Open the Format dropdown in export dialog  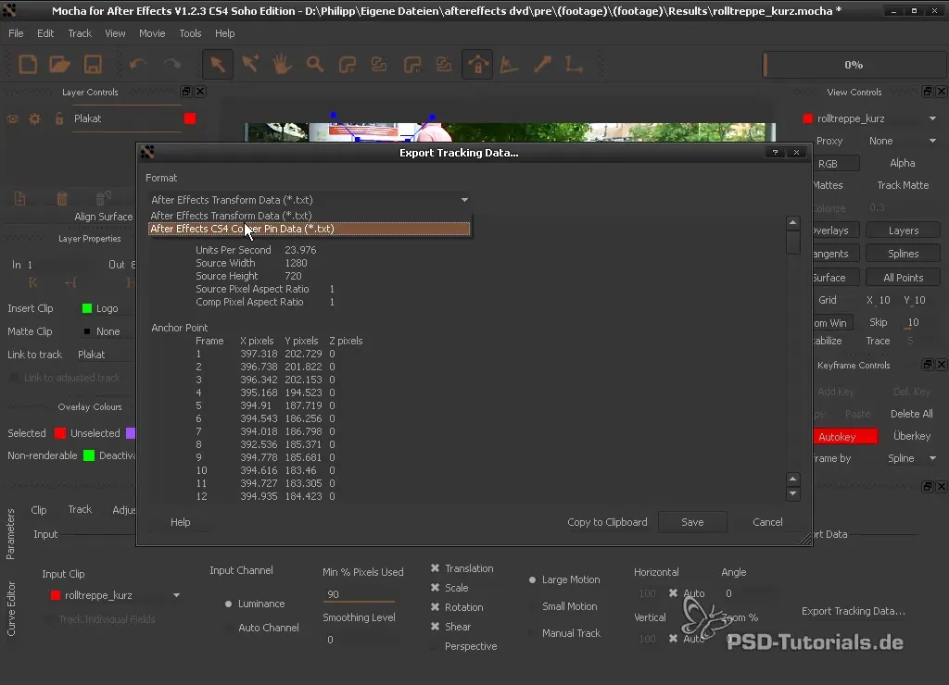pos(310,200)
